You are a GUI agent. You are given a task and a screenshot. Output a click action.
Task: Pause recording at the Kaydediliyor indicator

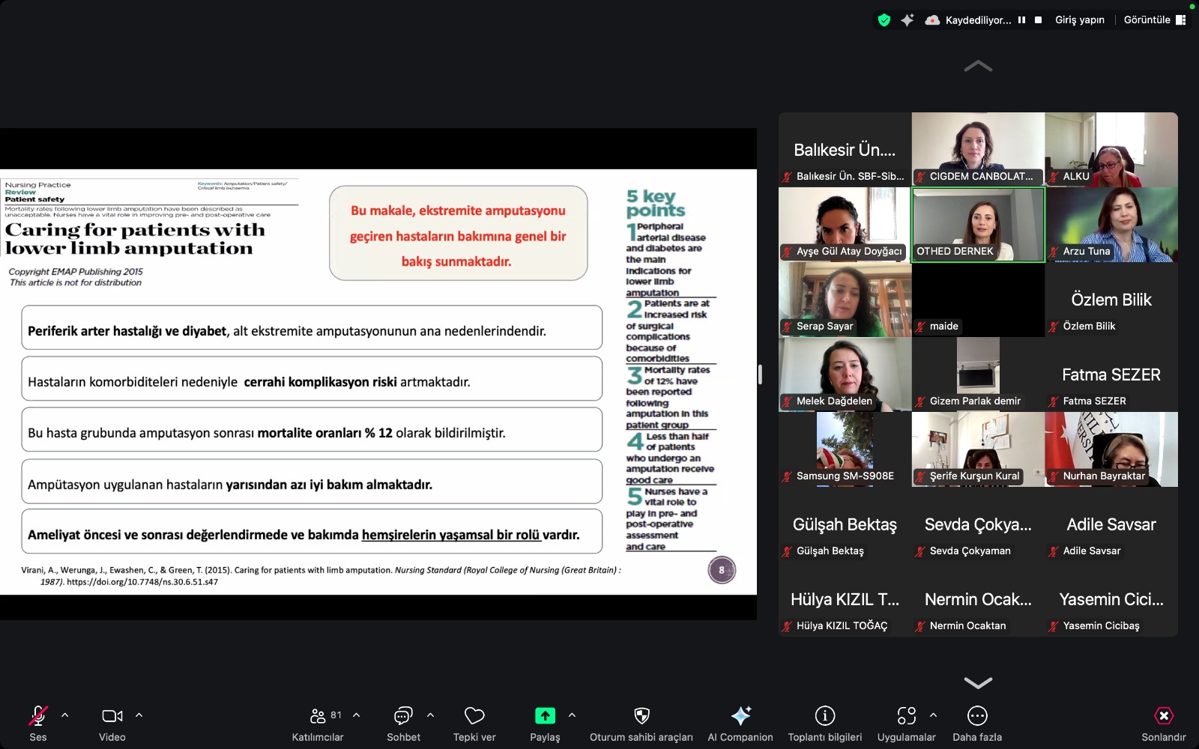[x=1021, y=20]
